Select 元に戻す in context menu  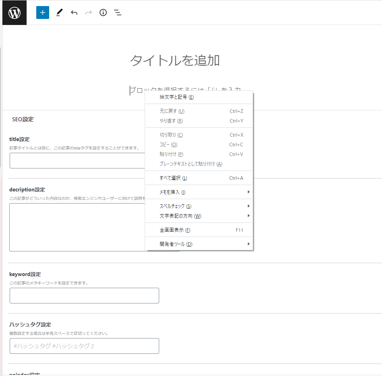coord(199,111)
